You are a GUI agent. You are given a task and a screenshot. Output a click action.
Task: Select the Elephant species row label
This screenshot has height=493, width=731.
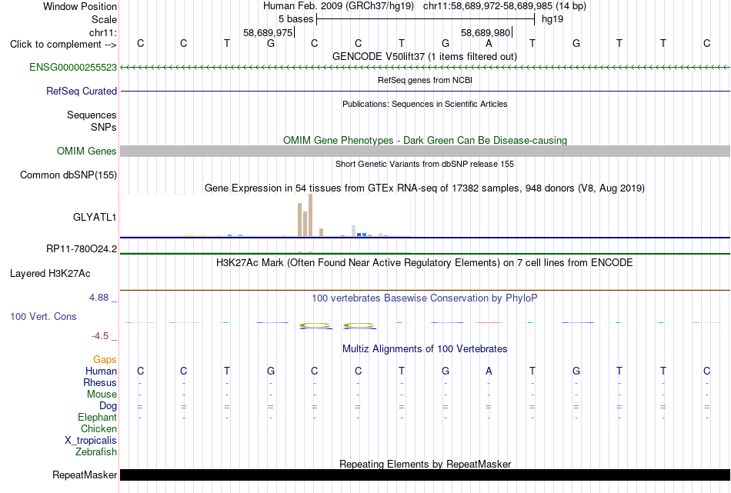[x=97, y=417]
